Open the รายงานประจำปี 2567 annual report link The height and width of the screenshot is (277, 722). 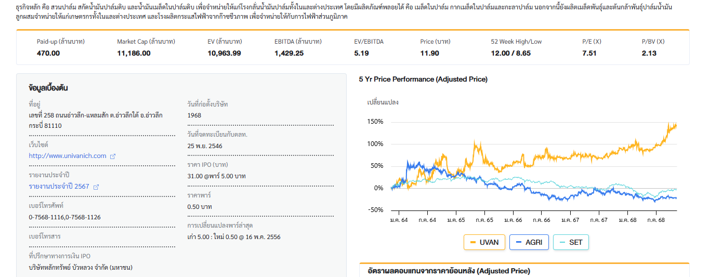point(59,187)
